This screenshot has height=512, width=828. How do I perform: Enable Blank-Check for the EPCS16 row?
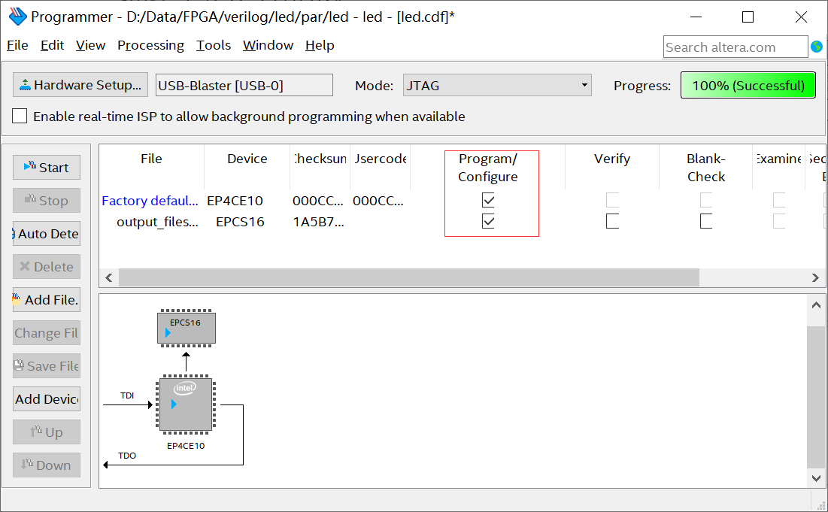[706, 221]
